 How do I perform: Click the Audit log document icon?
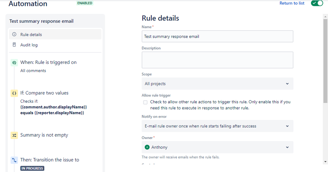tap(14, 45)
